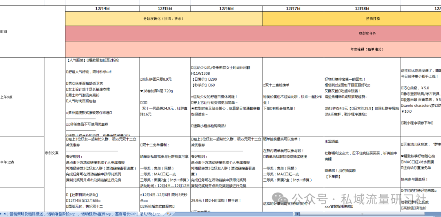Select the 12月7日 date header cell
441x217 pixels.
(x=293, y=9)
